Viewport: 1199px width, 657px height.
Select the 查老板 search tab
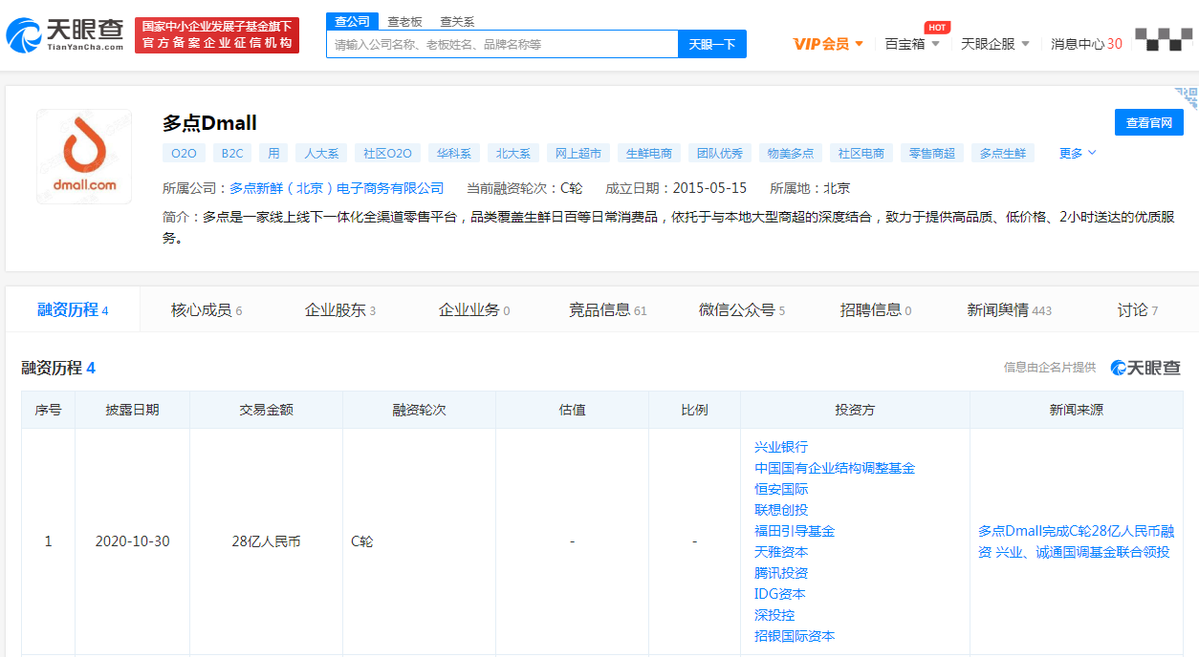[404, 21]
